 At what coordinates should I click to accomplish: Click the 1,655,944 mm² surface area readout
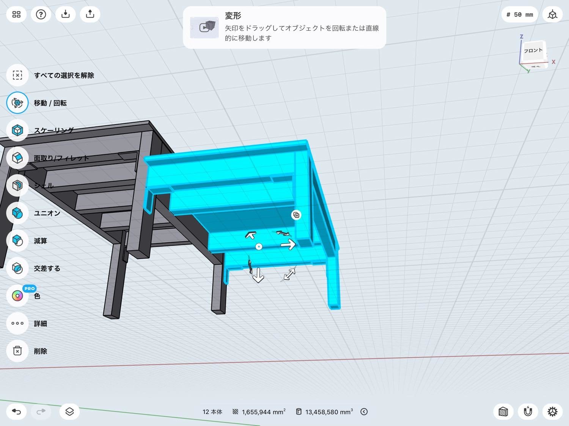[259, 412]
